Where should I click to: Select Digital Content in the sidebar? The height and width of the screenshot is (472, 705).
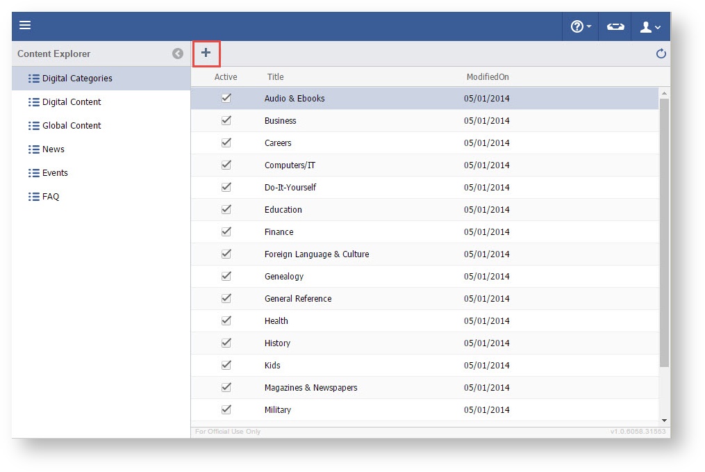coord(72,102)
